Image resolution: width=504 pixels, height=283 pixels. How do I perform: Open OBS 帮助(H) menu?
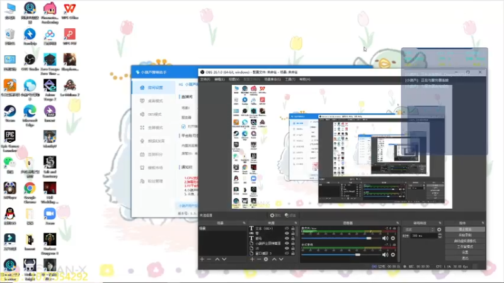point(305,79)
